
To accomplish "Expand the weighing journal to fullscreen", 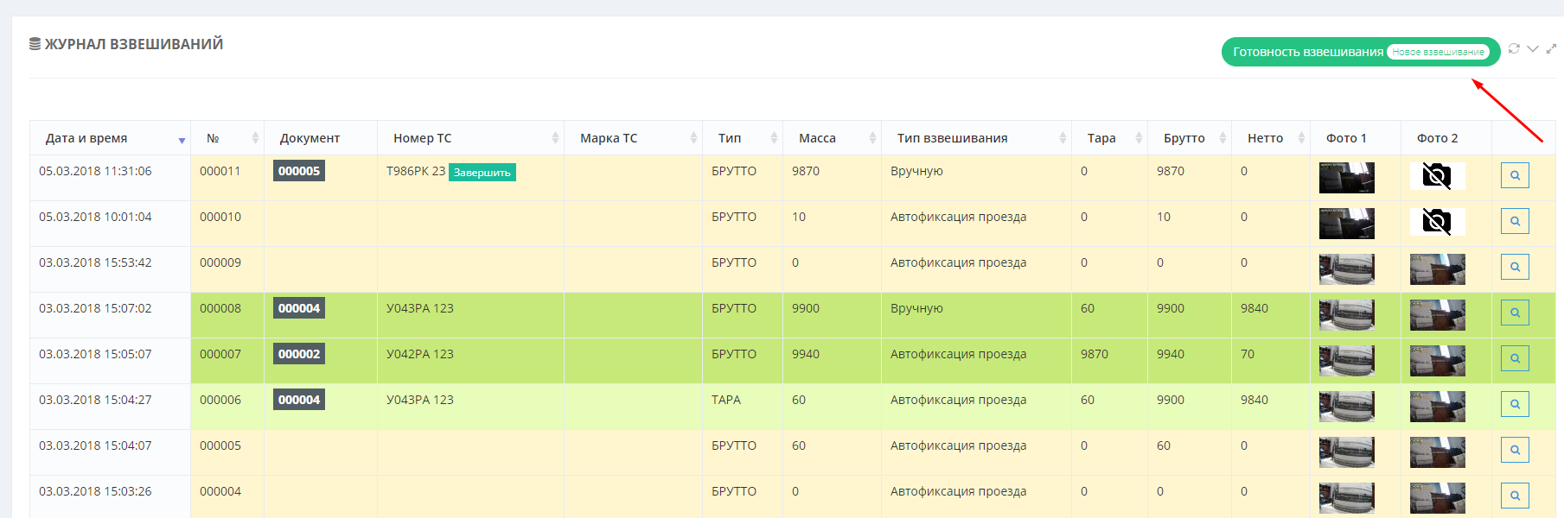I will tap(1551, 49).
